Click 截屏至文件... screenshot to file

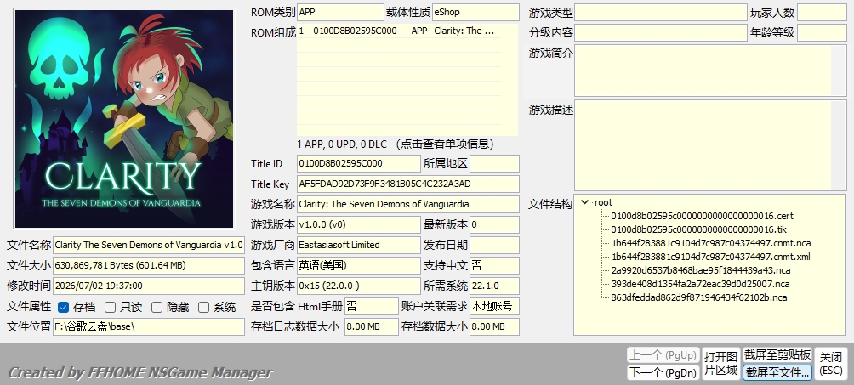click(777, 372)
